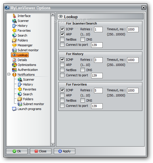Click the Lookup eye icon in sidebar

click(14, 55)
